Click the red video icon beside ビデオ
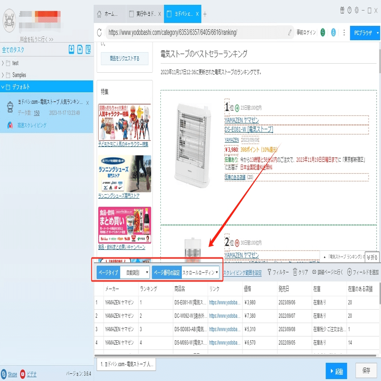381x381 pixels. [23, 374]
